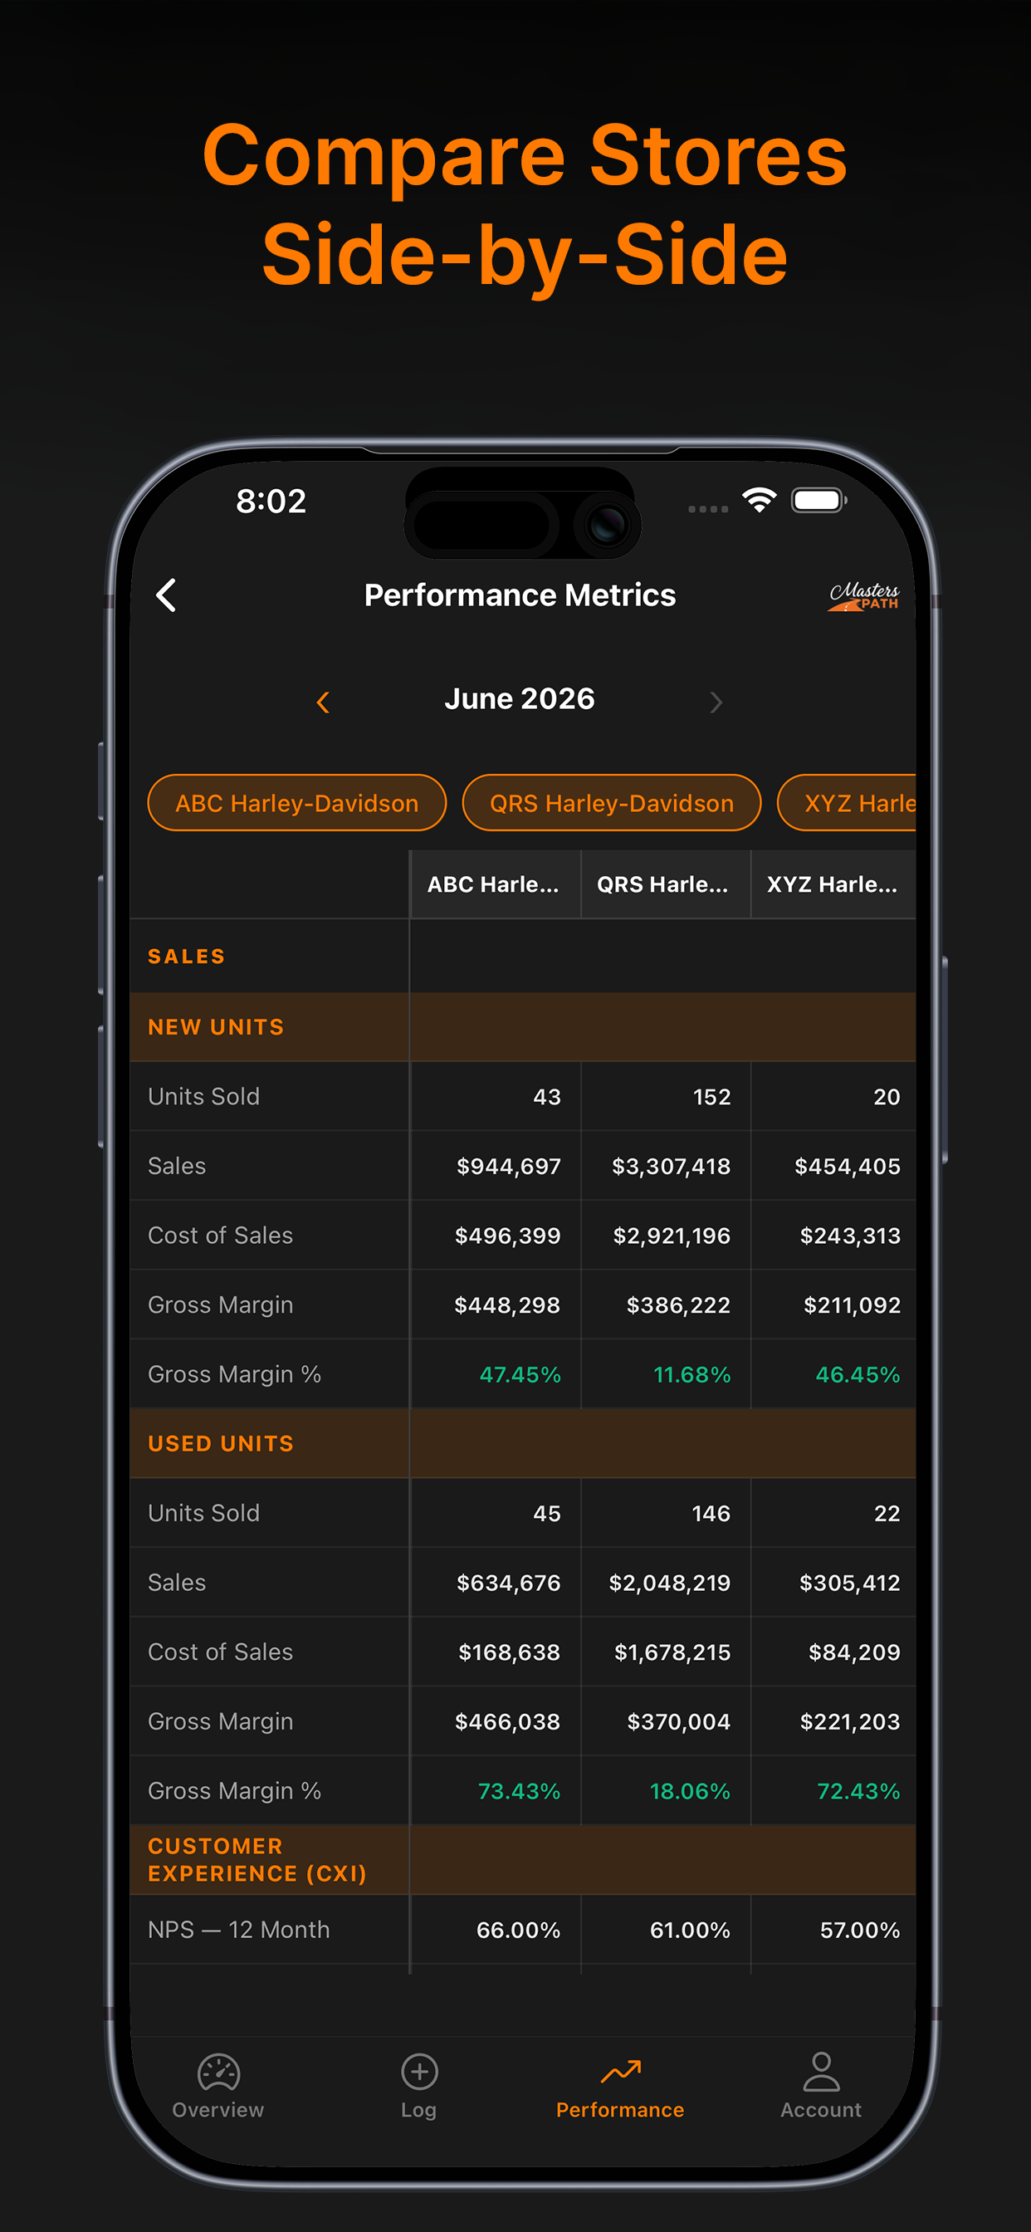The width and height of the screenshot is (1031, 2232).
Task: Select used gross margin percent 73.43%
Action: (520, 1791)
